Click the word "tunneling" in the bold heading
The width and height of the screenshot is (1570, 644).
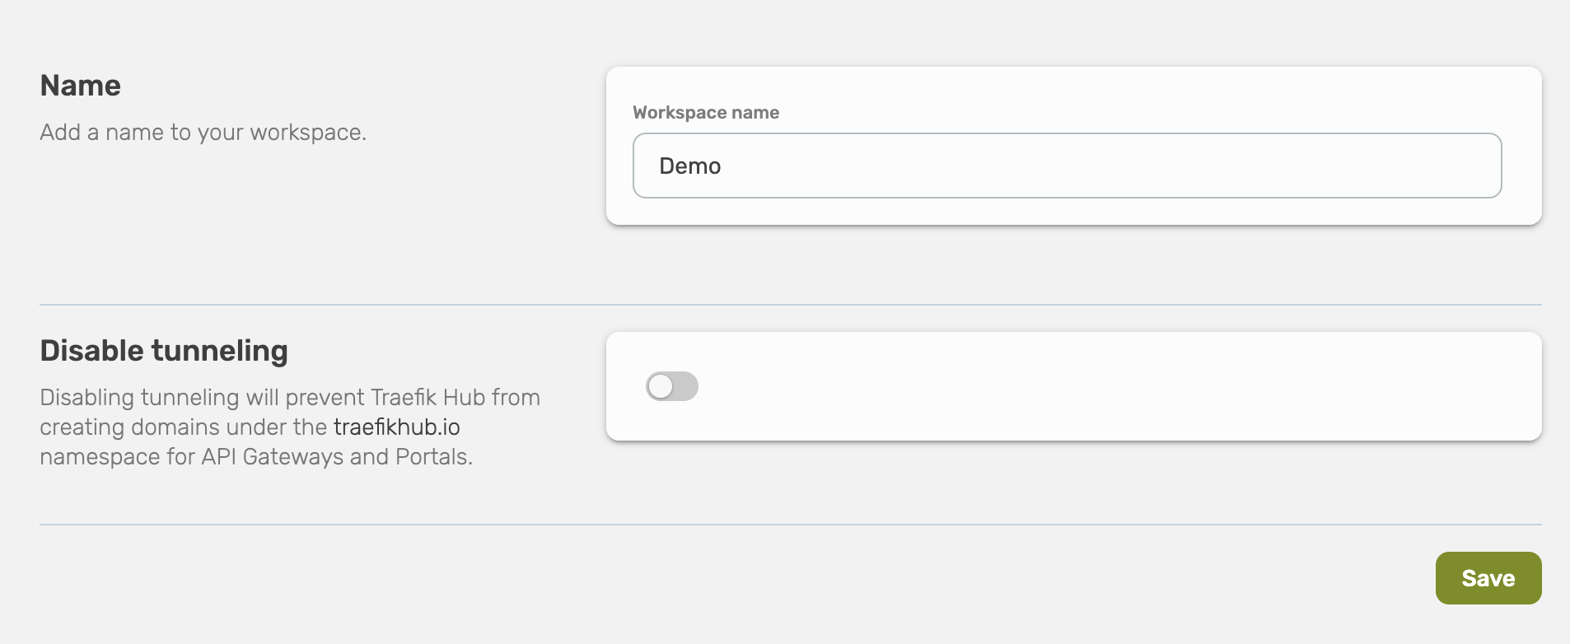coord(220,351)
